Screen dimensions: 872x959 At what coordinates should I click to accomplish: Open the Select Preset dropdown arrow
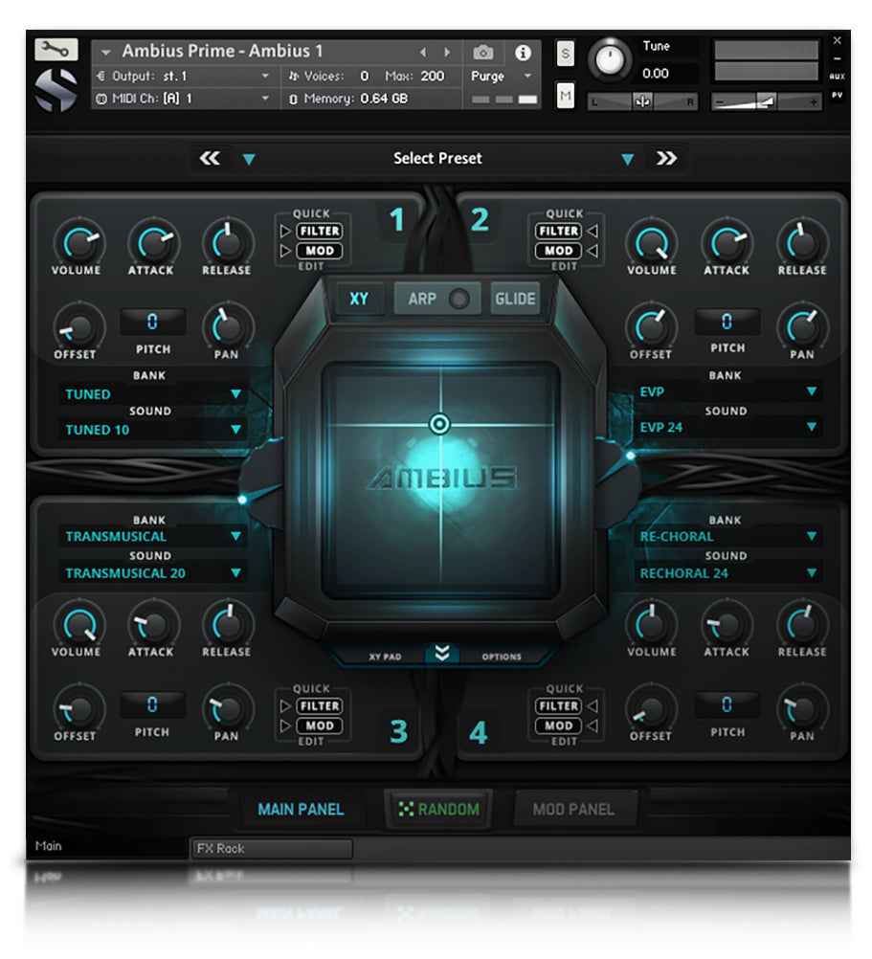(x=627, y=159)
